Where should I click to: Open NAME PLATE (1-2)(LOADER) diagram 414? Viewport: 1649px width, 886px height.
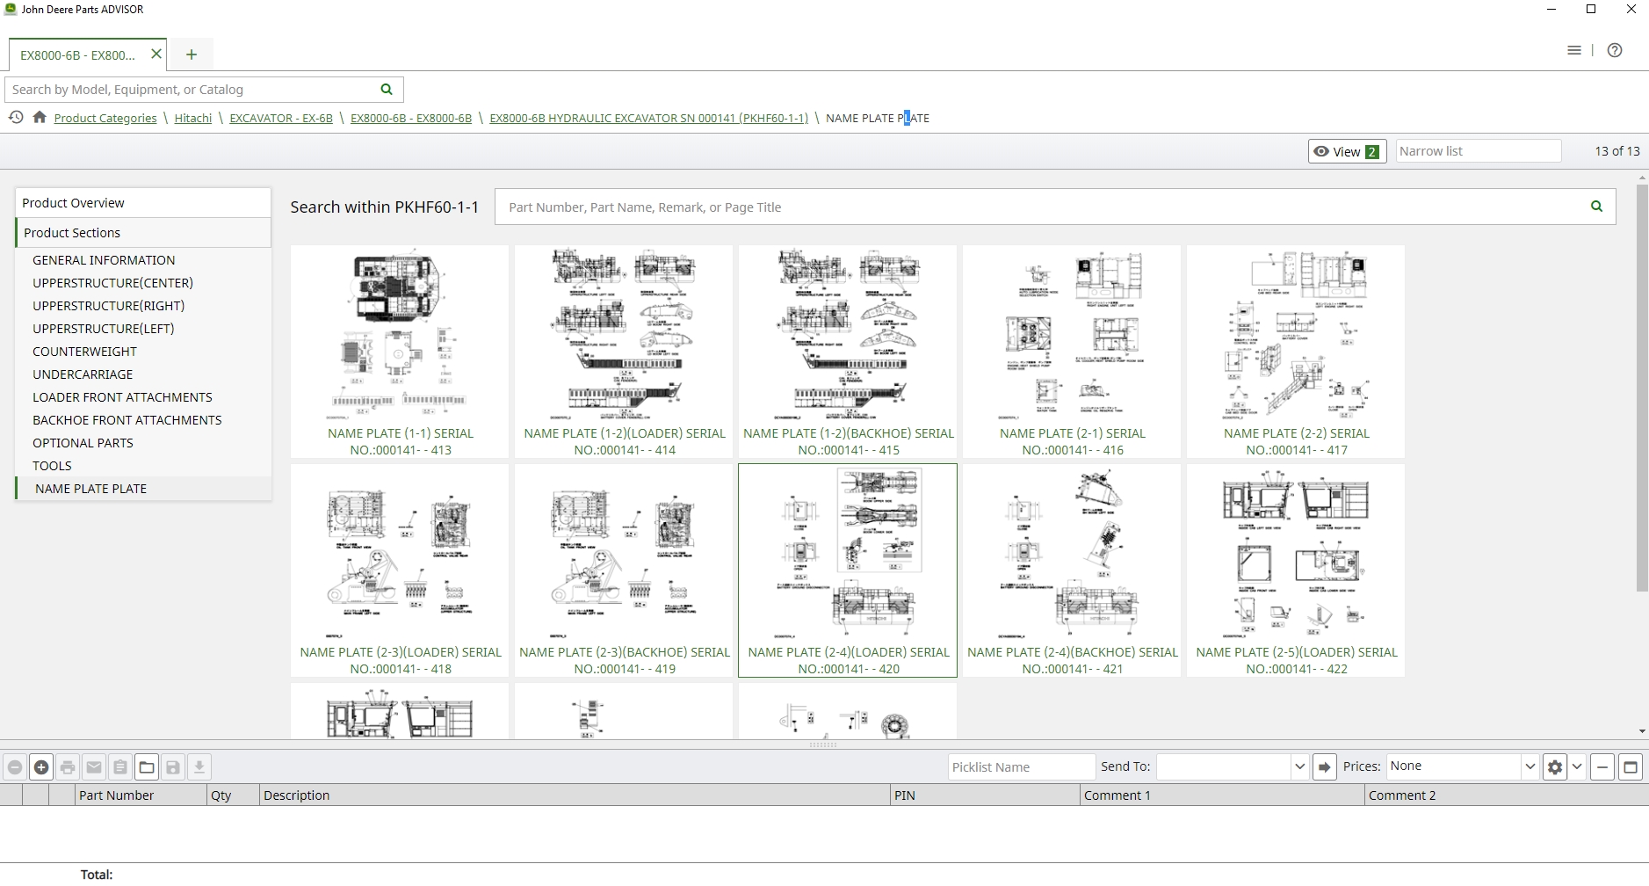(624, 352)
